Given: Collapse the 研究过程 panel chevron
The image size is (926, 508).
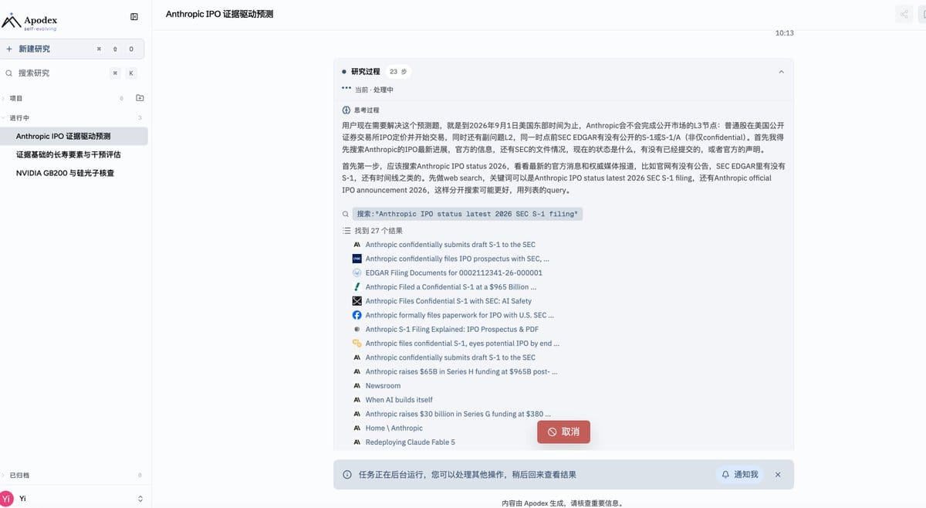Looking at the screenshot, I should click(x=781, y=72).
